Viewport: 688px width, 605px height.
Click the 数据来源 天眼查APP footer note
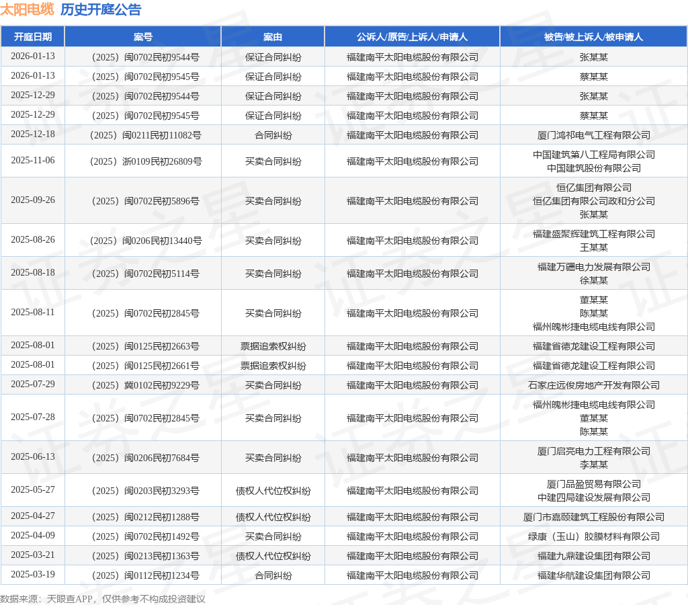[x=103, y=599]
